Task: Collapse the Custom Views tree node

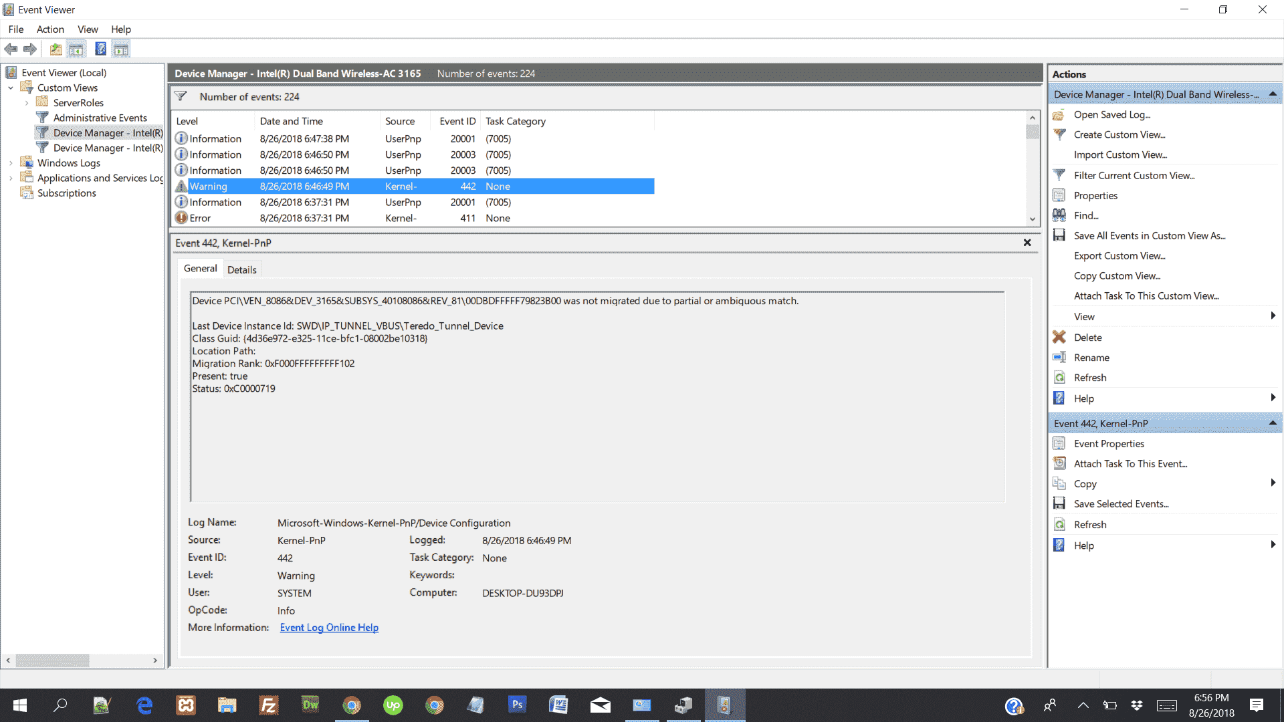Action: pyautogui.click(x=11, y=88)
